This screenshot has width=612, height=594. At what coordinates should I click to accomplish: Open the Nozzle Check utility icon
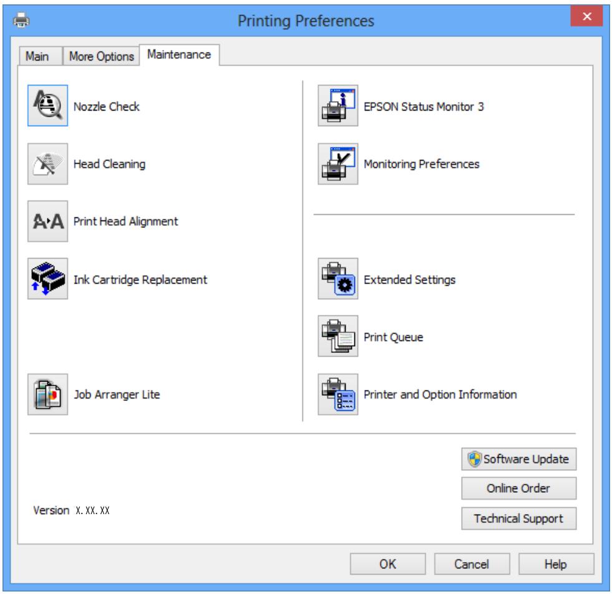pyautogui.click(x=47, y=106)
